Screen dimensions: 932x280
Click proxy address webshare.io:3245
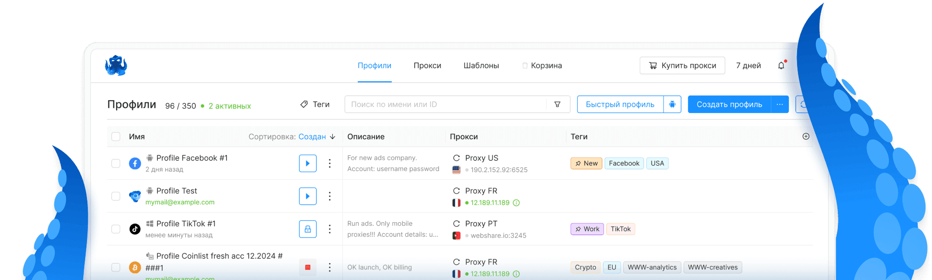point(499,236)
